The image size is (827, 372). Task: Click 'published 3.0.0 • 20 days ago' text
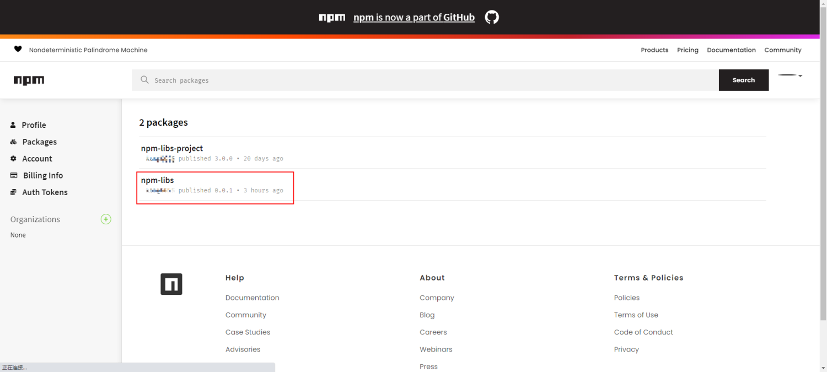[231, 159]
